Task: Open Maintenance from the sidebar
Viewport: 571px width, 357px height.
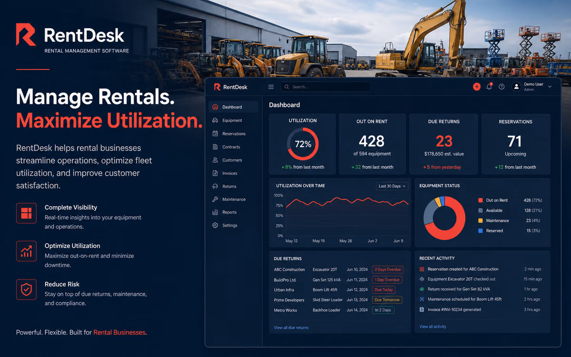Action: [234, 199]
